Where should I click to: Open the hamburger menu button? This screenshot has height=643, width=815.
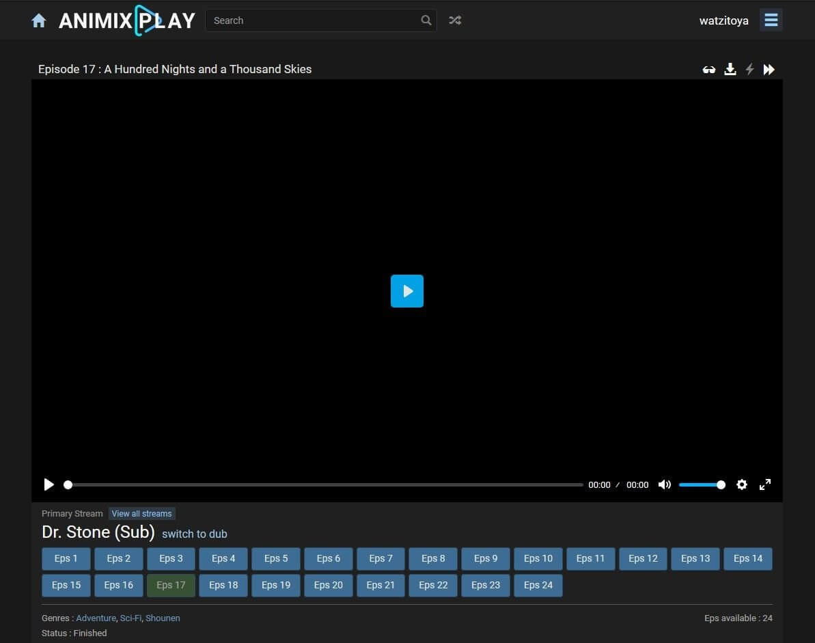[x=771, y=20]
